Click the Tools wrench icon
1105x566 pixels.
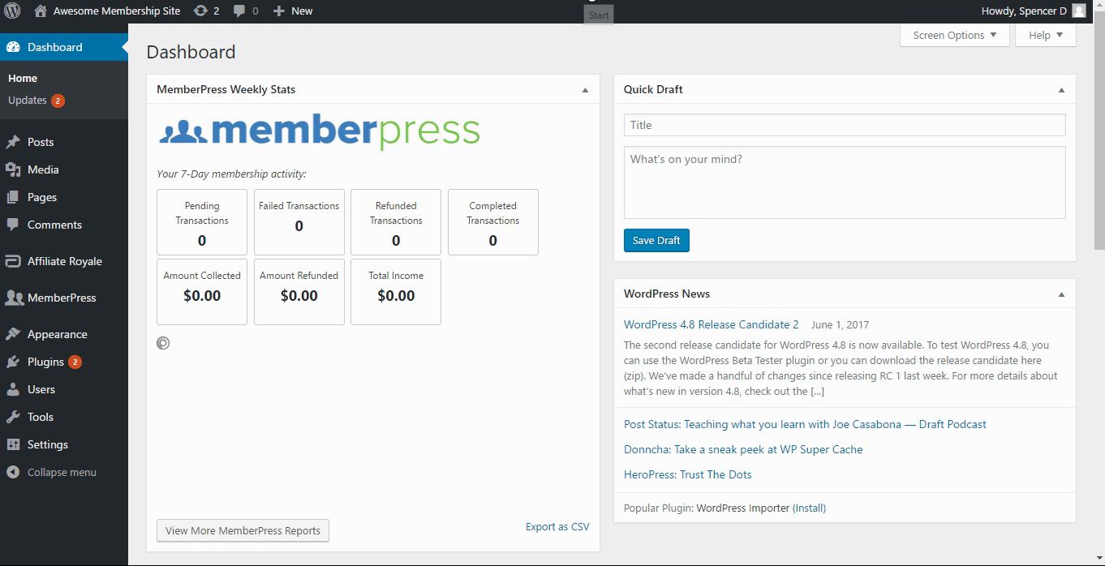13,417
